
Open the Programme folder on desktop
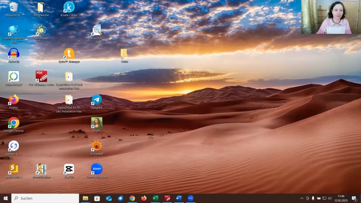pos(41,9)
